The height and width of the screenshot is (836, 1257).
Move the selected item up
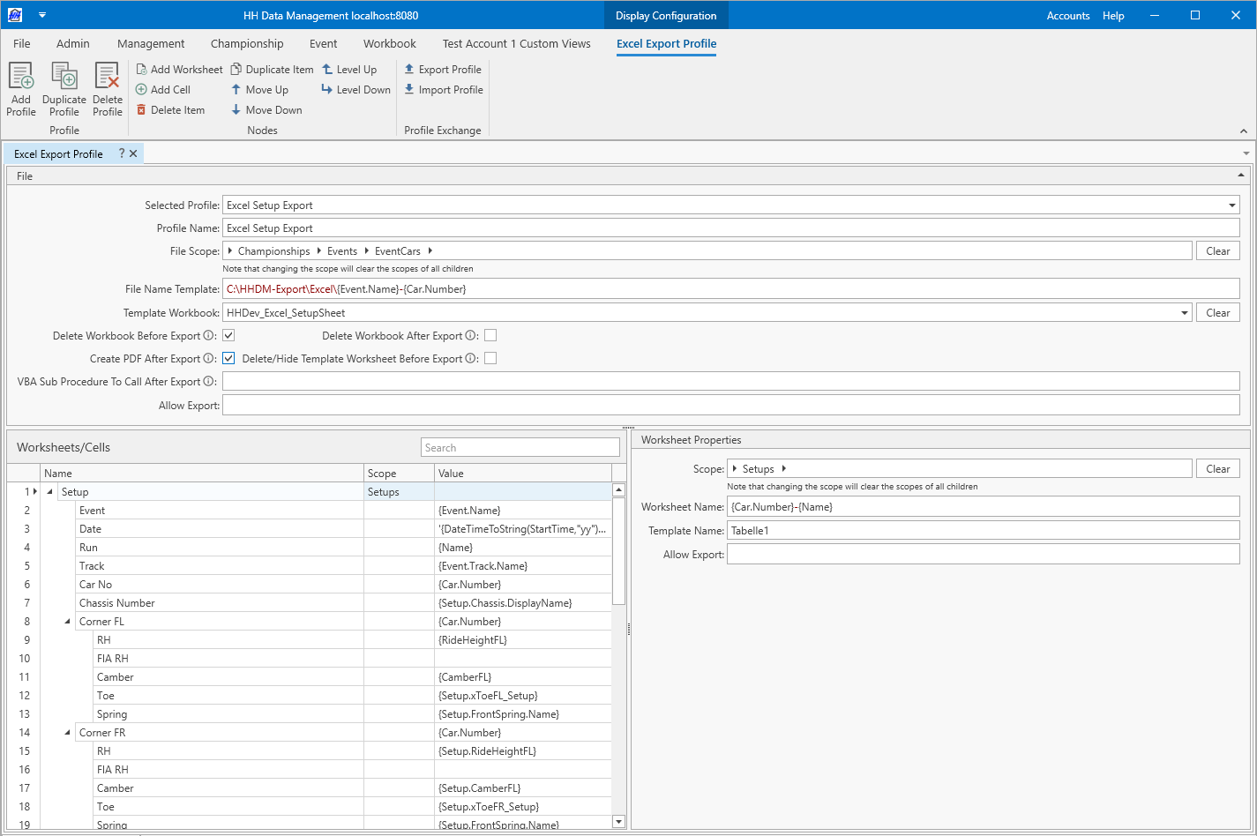(259, 90)
